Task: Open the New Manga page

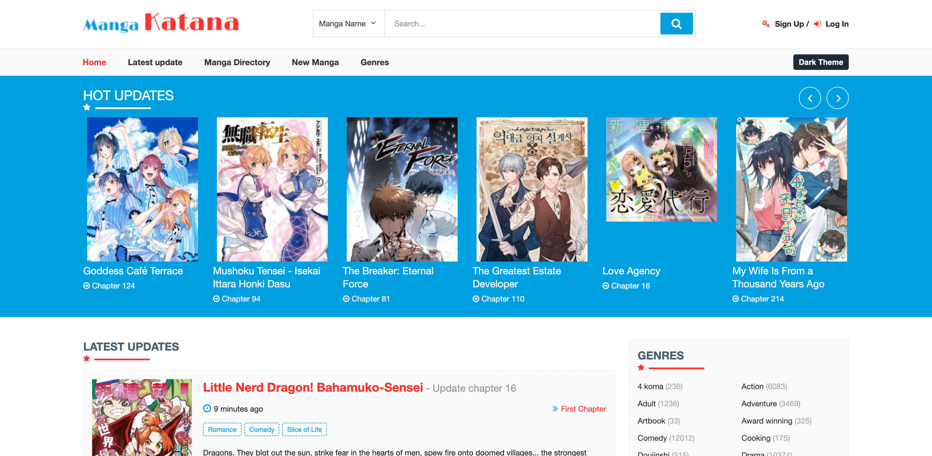Action: click(x=315, y=62)
